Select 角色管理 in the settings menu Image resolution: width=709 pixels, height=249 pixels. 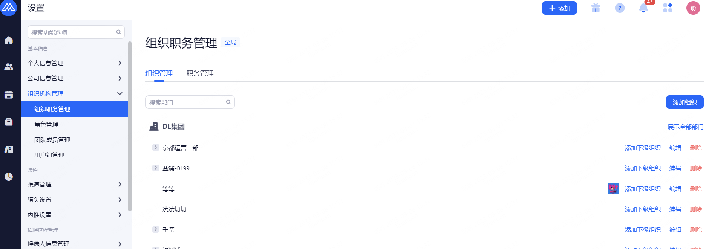coord(46,124)
